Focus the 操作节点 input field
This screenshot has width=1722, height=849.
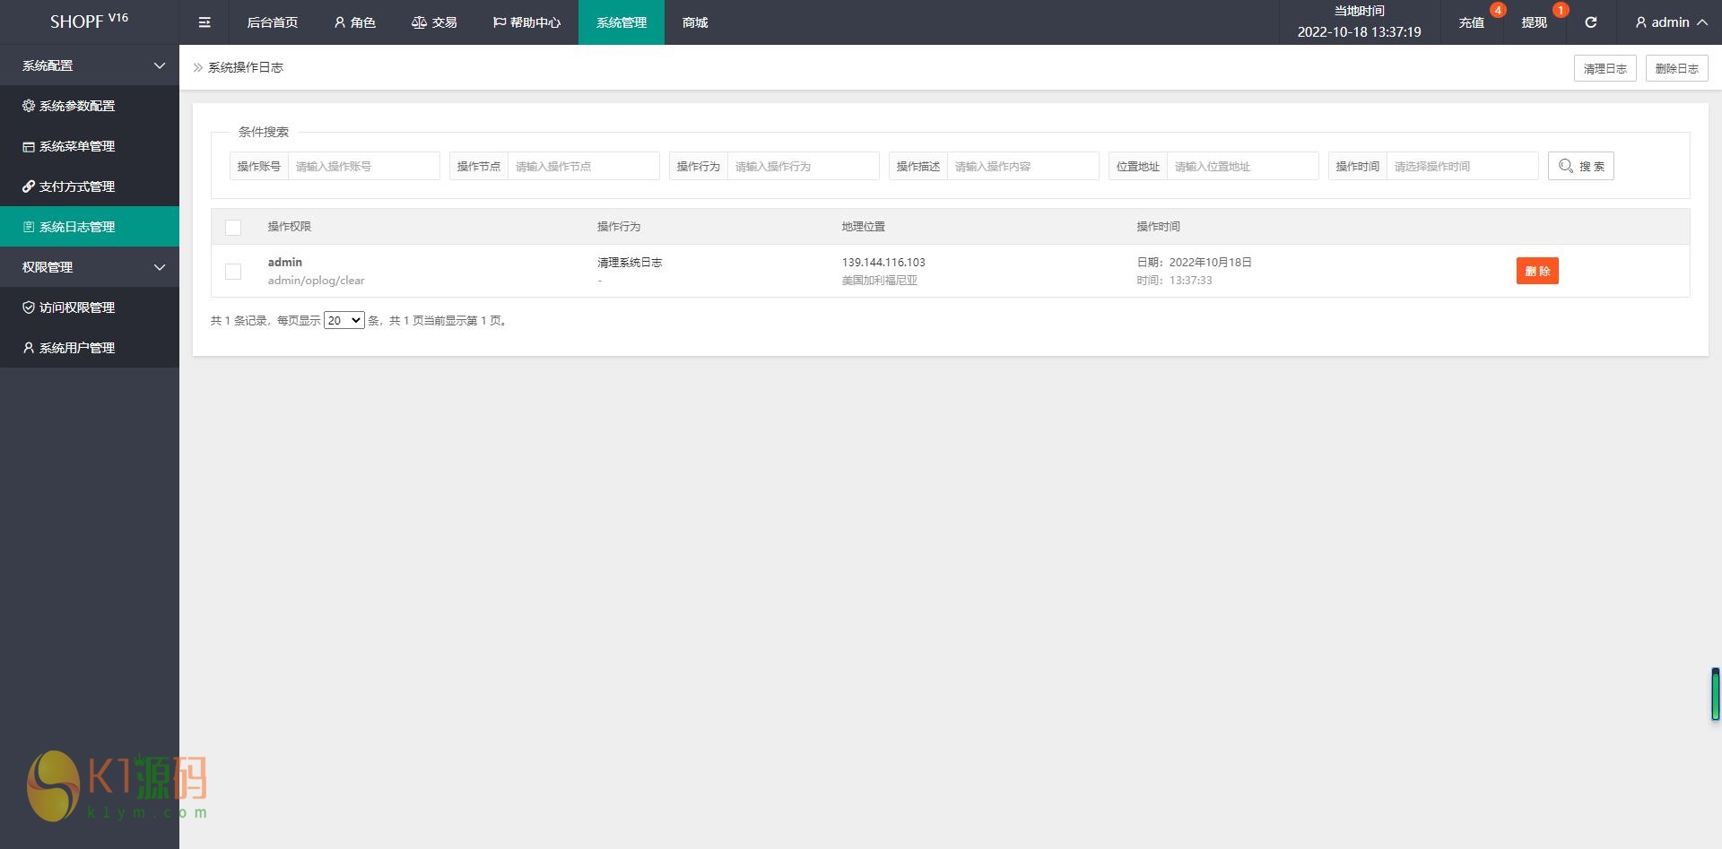coord(584,166)
